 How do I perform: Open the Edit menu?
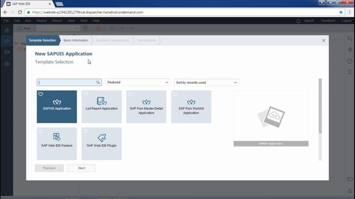pyautogui.click(x=17, y=20)
